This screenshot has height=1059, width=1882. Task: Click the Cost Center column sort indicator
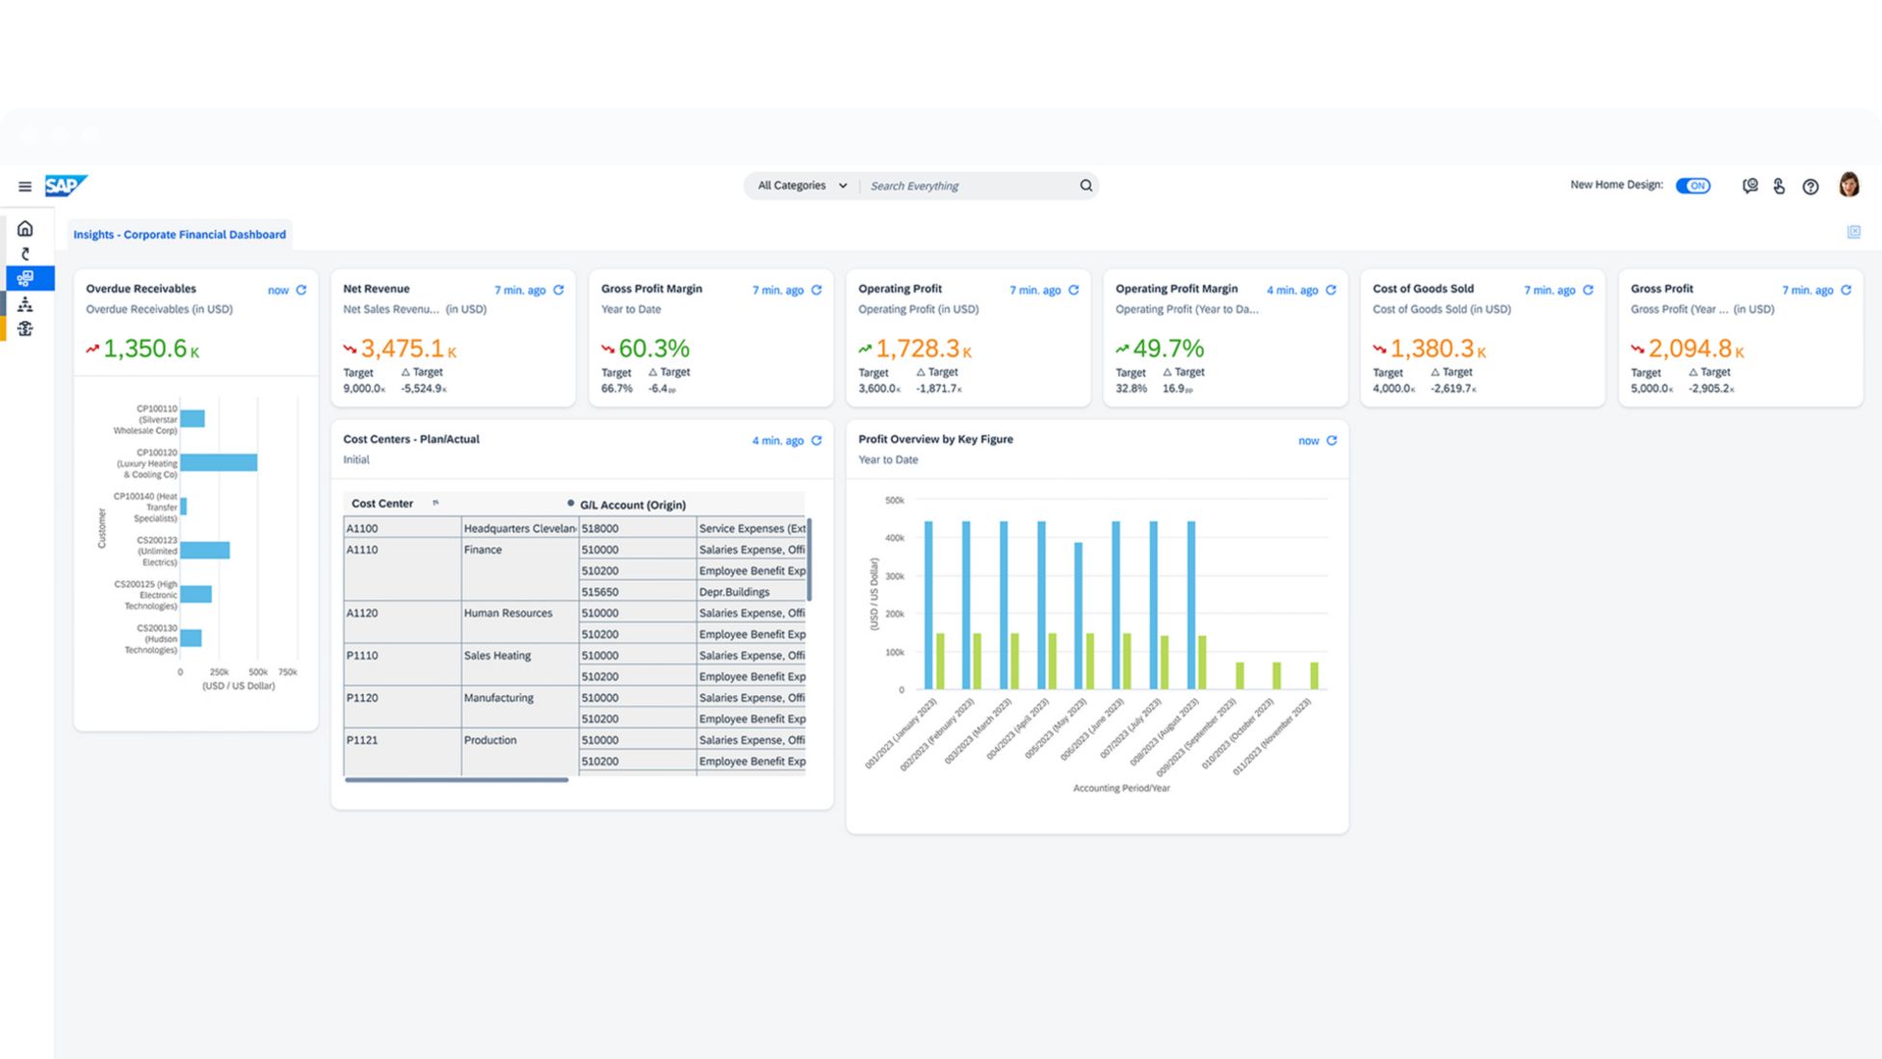coord(435,503)
